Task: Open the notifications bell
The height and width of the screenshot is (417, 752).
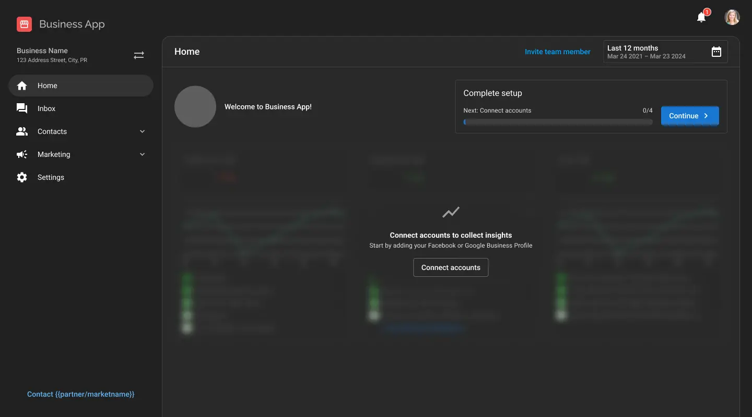Action: tap(701, 18)
